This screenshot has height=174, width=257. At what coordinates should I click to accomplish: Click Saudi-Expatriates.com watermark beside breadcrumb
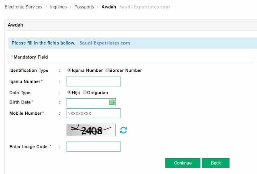145,7
